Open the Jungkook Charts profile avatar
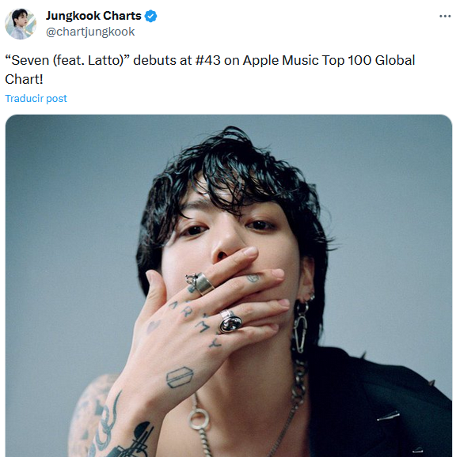456x457 pixels. (x=21, y=24)
